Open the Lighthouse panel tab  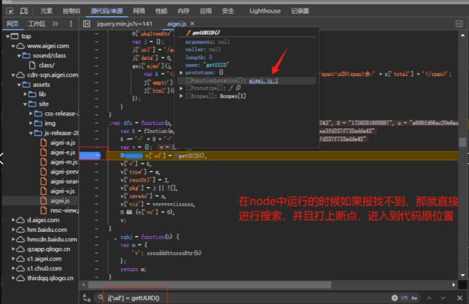click(x=265, y=11)
